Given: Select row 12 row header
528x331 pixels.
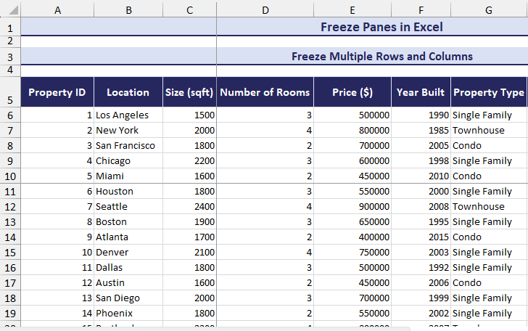Looking at the screenshot, I should 10,207.
